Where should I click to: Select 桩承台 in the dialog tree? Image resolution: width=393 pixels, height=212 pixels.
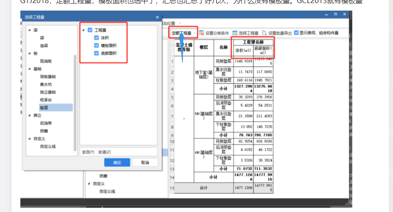46,100
